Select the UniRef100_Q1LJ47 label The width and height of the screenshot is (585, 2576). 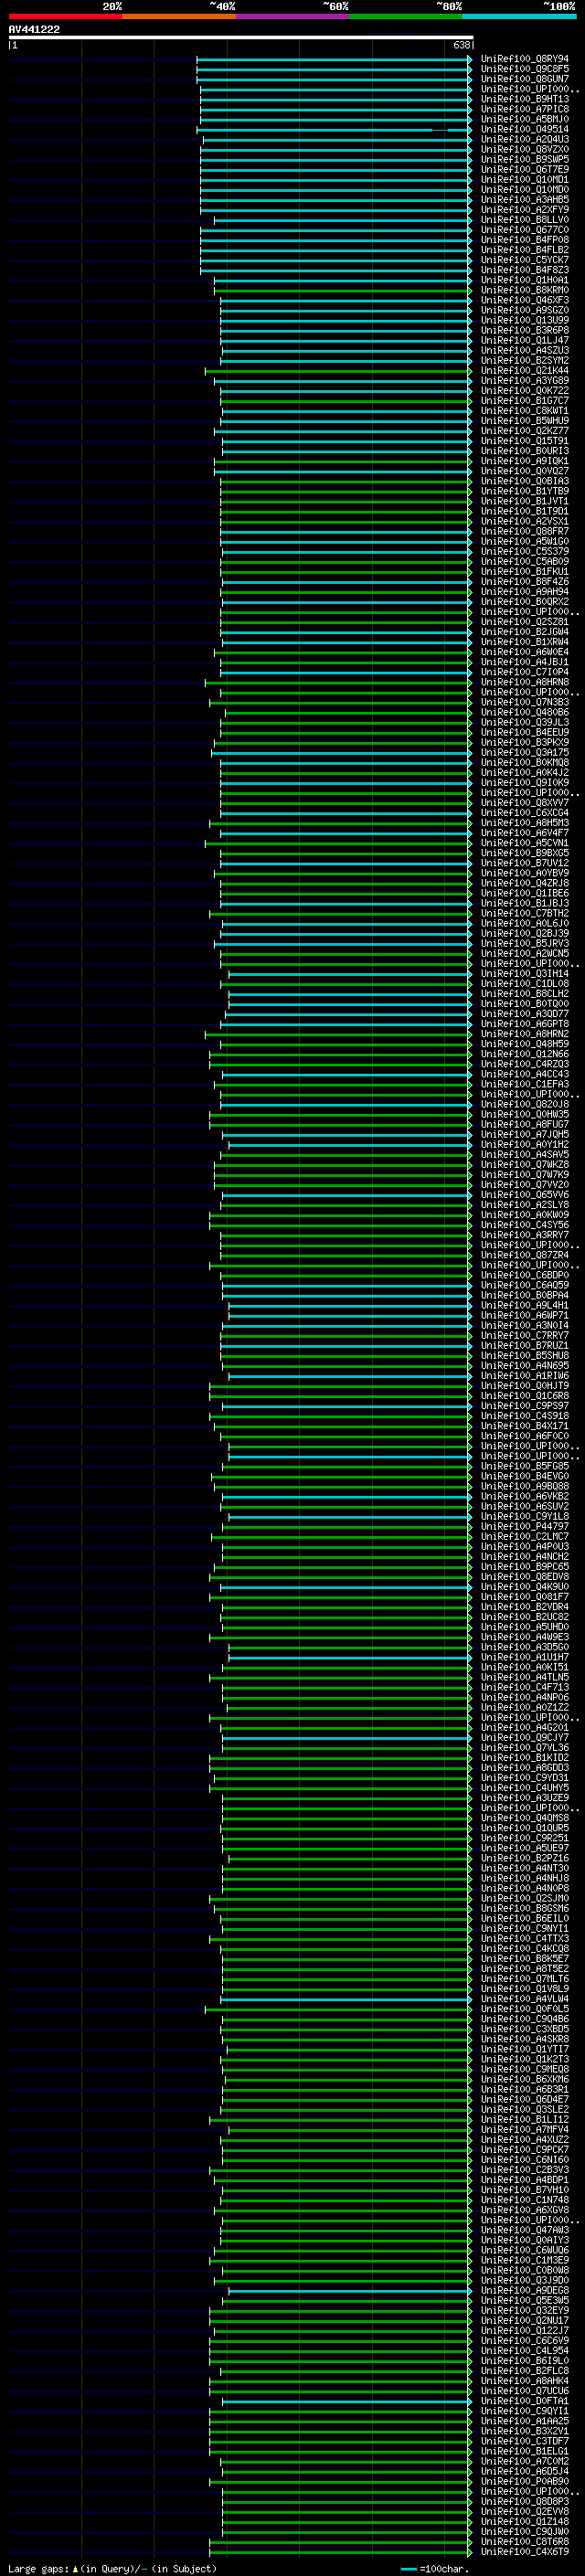[525, 340]
